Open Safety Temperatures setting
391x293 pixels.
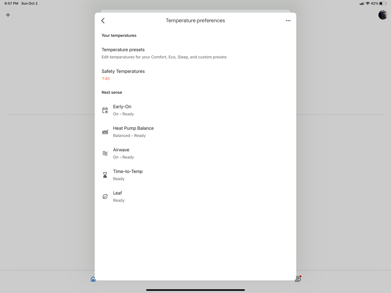tap(196, 75)
